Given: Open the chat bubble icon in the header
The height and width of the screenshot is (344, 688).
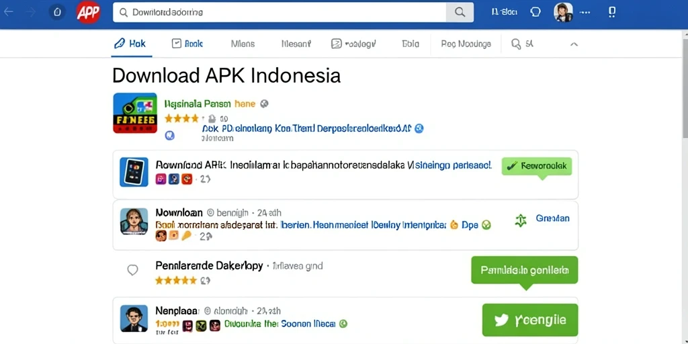Looking at the screenshot, I should coord(535,12).
